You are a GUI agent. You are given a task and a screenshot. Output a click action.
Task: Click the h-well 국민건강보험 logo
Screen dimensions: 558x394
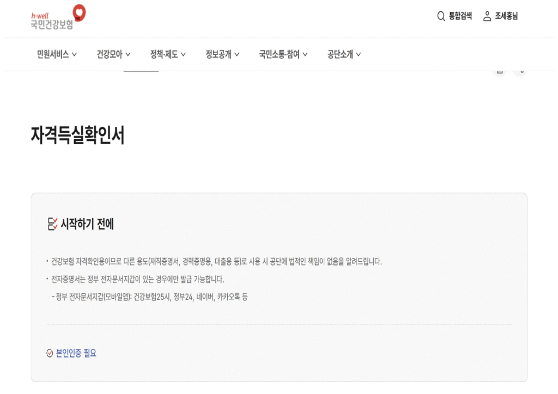pos(58,17)
